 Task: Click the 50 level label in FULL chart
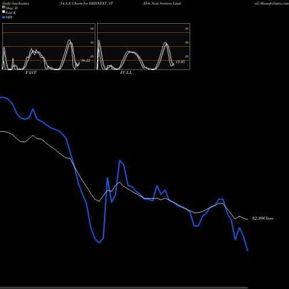click(x=187, y=42)
